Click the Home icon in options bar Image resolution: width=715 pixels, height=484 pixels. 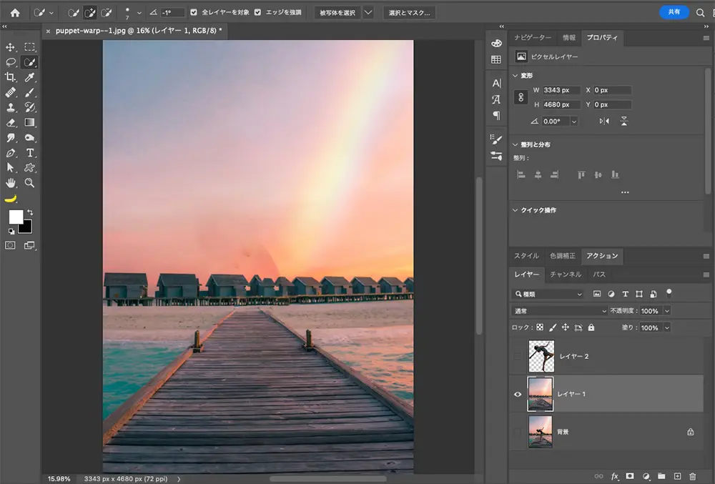(x=14, y=13)
